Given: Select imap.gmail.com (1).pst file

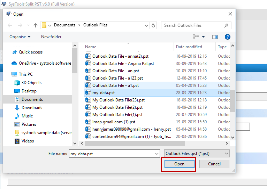Looking at the screenshot, I should [x=114, y=122].
